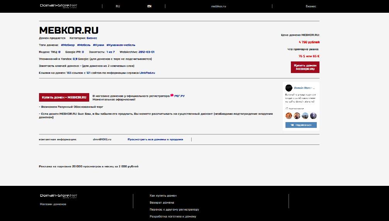
Task: Open WebArchive date 2012-03-01
Action: (146, 52)
